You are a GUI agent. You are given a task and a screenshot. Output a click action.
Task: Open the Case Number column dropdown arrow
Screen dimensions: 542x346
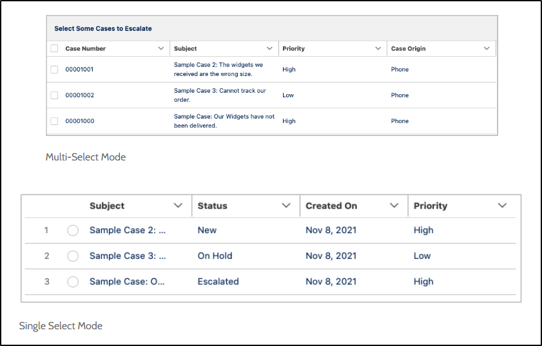(161, 48)
